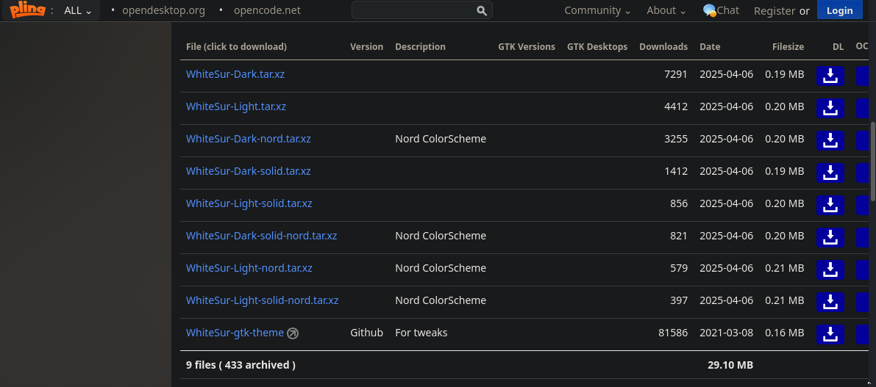Click the Version column header

point(366,47)
